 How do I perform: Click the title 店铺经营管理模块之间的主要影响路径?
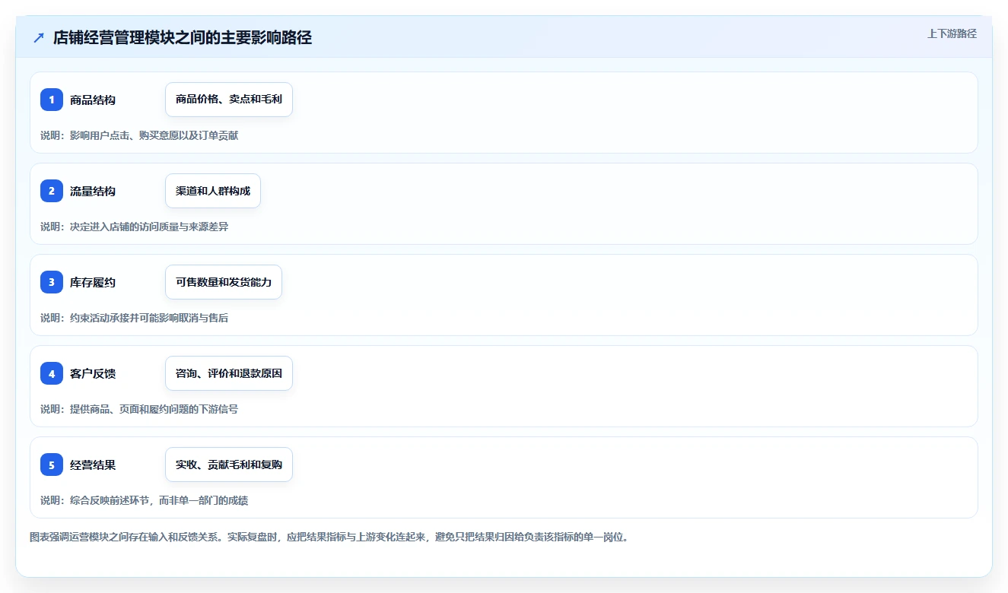(x=183, y=38)
